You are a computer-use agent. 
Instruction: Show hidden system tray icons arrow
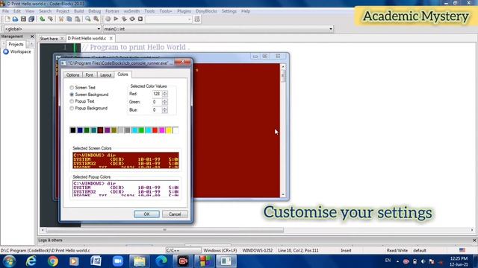[397, 261]
